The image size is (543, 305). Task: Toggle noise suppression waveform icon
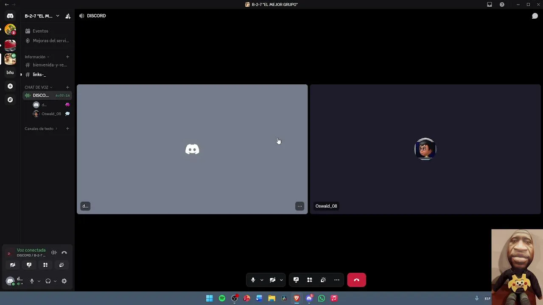point(54,252)
